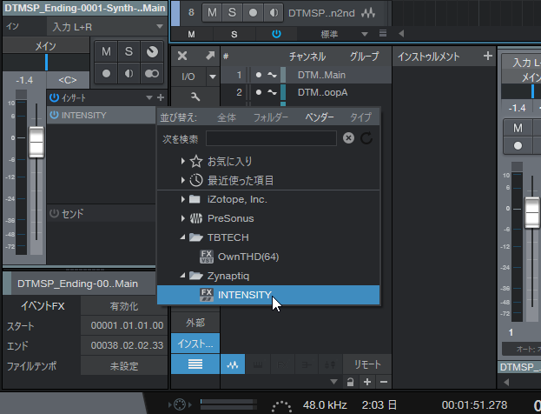The width and height of the screenshot is (541, 414).
Task: Click リモート button
Action: (368, 364)
